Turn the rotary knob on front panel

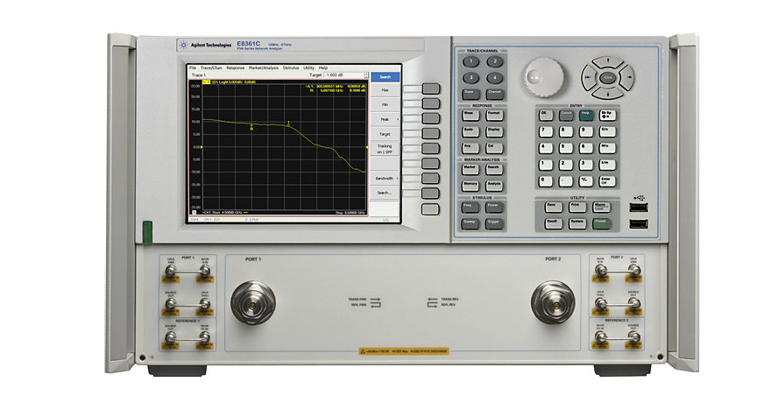(543, 77)
